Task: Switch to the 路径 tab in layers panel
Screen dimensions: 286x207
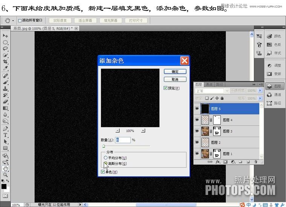Action: pos(220,84)
